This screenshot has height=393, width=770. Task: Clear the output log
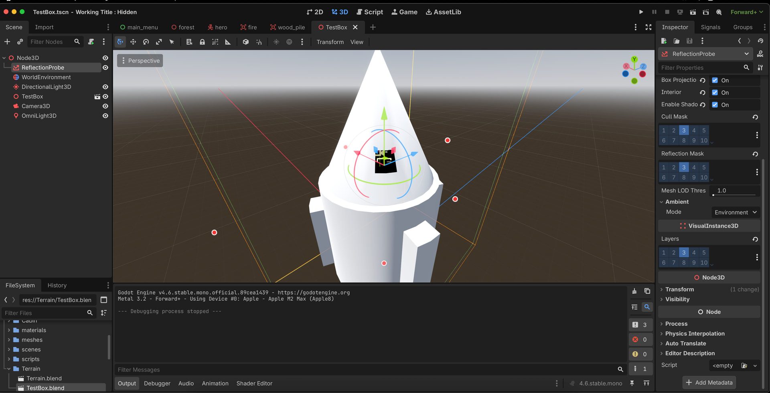[634, 291]
